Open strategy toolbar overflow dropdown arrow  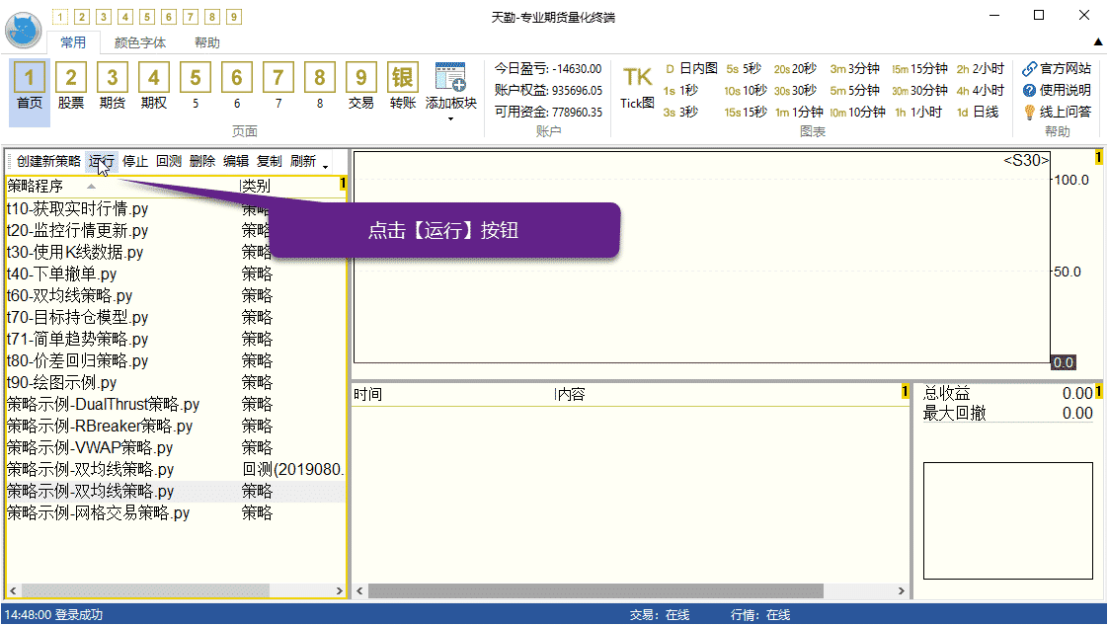[325, 165]
